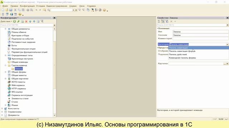Open the Файл menu
229x128 pixels.
click(5, 6)
